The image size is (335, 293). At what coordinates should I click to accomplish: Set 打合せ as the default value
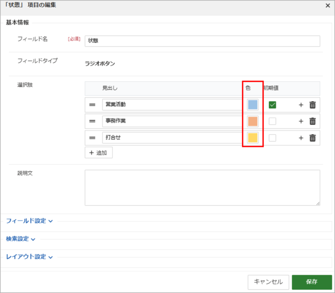coord(272,138)
